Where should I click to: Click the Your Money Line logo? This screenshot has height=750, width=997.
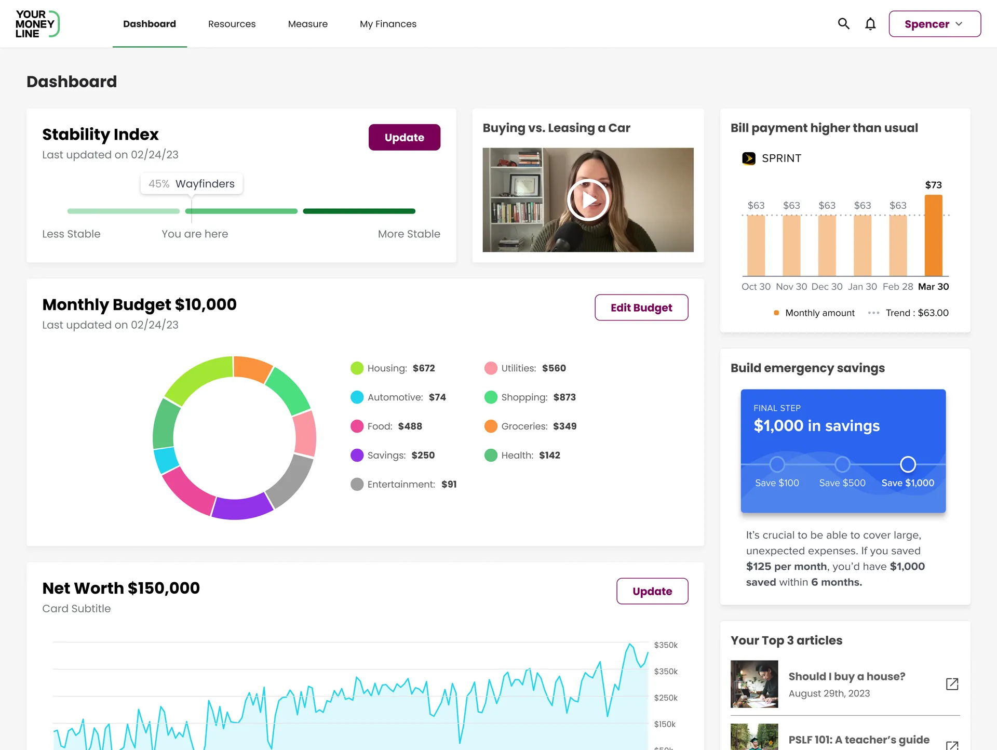point(37,24)
